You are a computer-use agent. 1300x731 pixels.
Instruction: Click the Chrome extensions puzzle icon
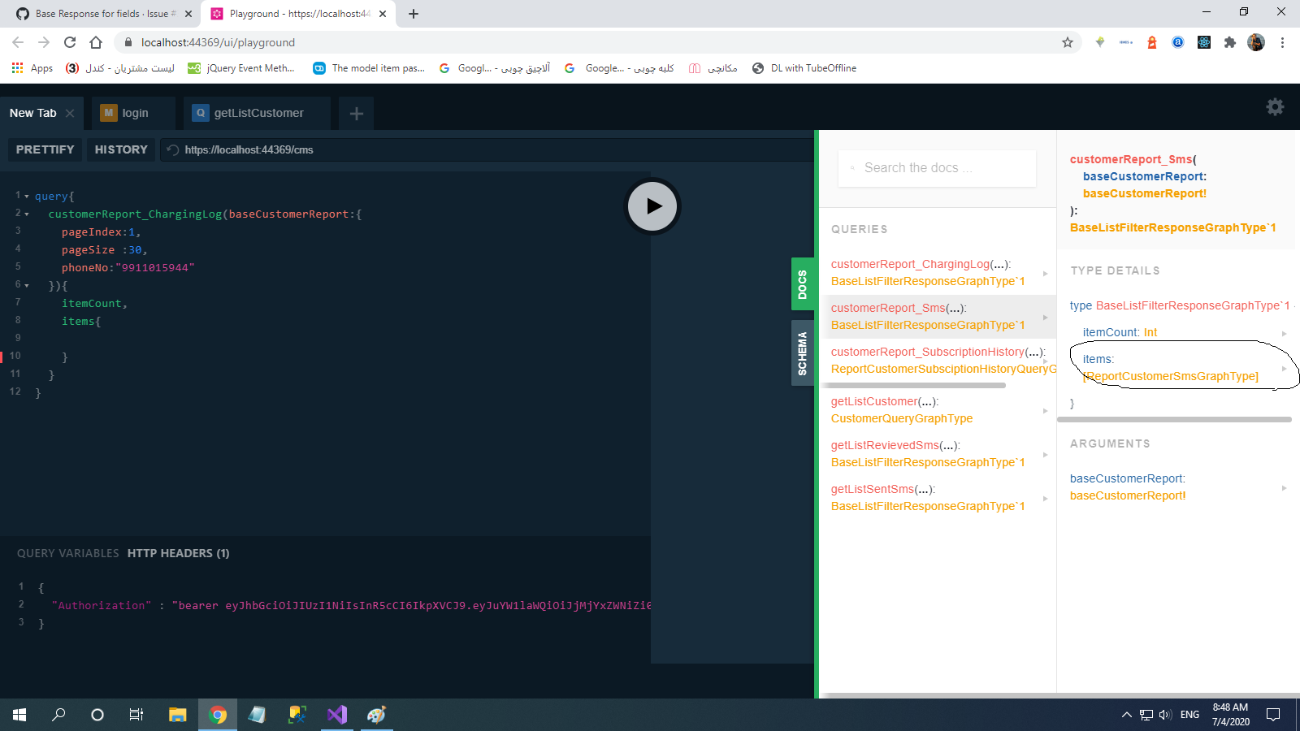[1229, 42]
